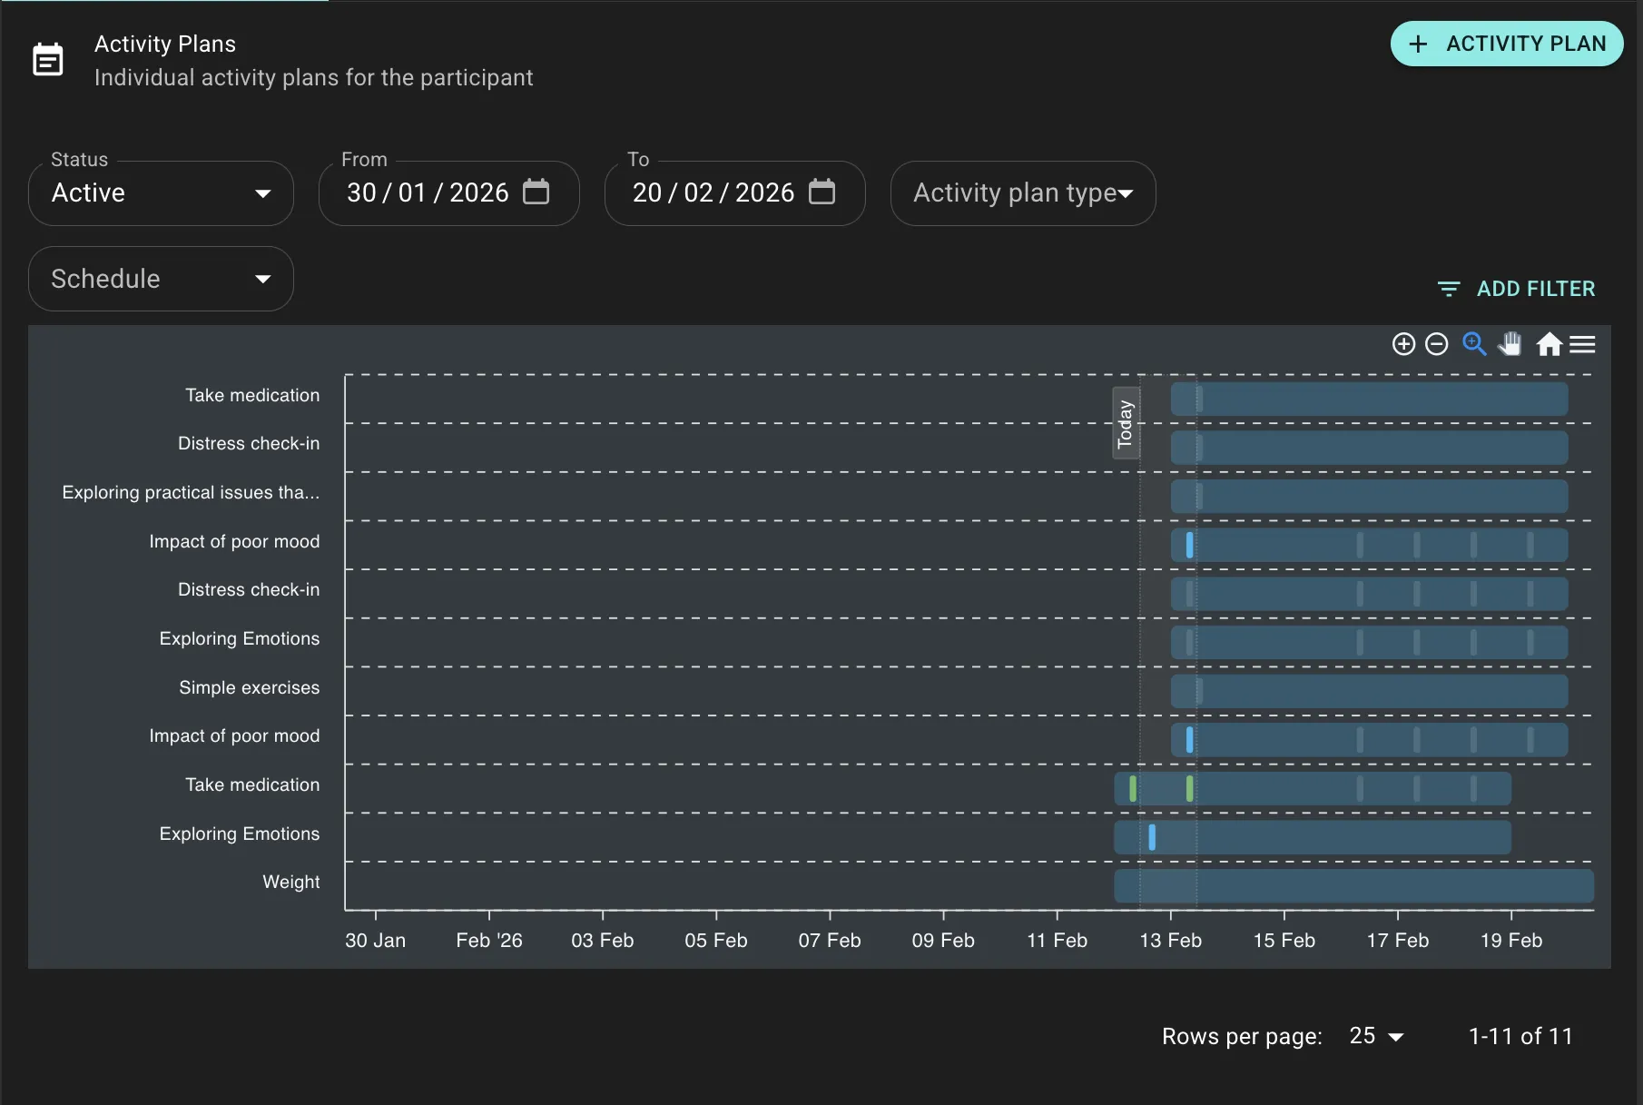This screenshot has height=1105, width=1643.
Task: Change rows per page from 25
Action: click(1375, 1036)
